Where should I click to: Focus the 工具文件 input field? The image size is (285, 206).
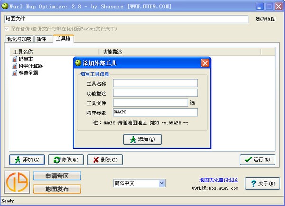point(150,103)
